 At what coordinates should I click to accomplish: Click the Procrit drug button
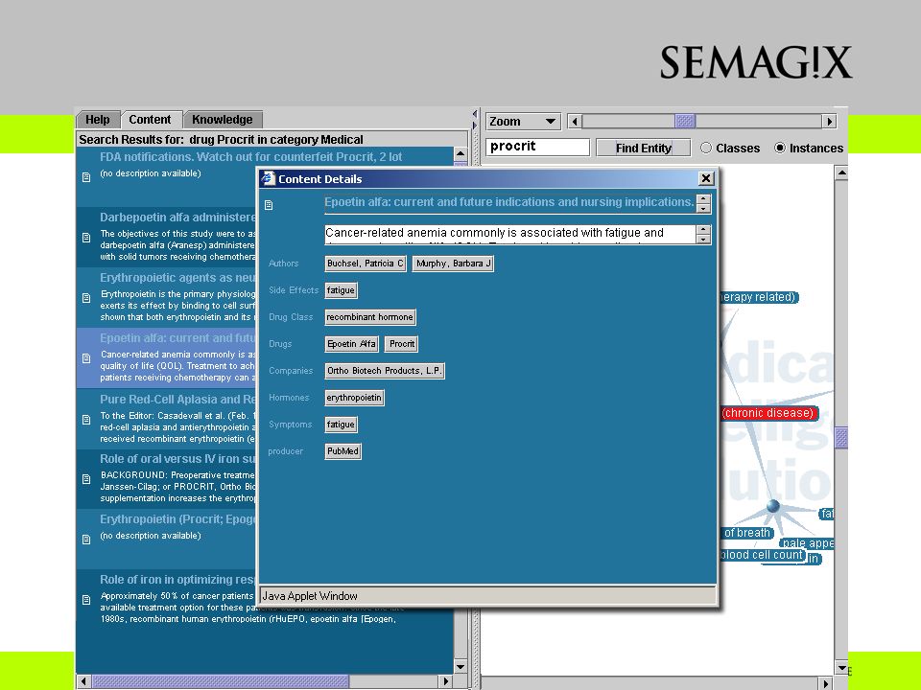tap(402, 344)
